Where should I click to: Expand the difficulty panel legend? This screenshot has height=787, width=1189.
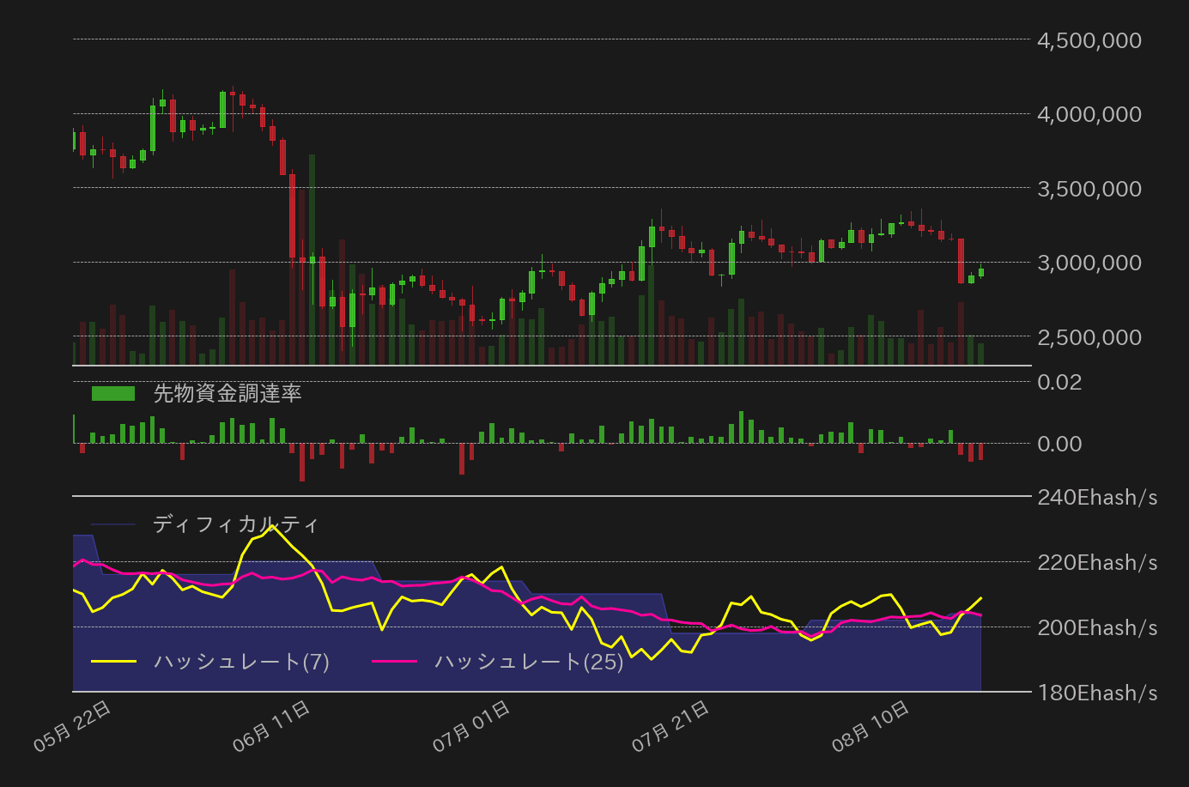[x=234, y=524]
